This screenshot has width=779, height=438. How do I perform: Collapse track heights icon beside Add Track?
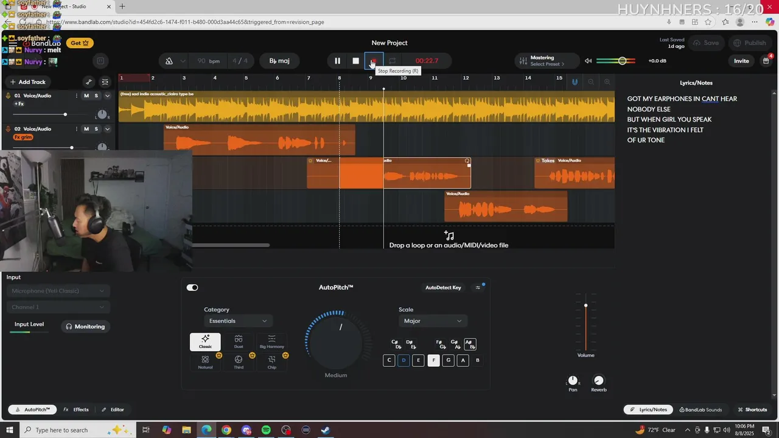105,82
